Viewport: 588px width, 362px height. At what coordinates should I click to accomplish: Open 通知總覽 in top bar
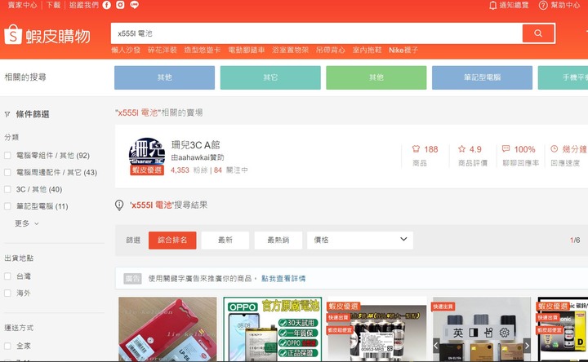514,5
